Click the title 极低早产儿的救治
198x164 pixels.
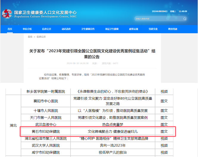tap(113, 152)
